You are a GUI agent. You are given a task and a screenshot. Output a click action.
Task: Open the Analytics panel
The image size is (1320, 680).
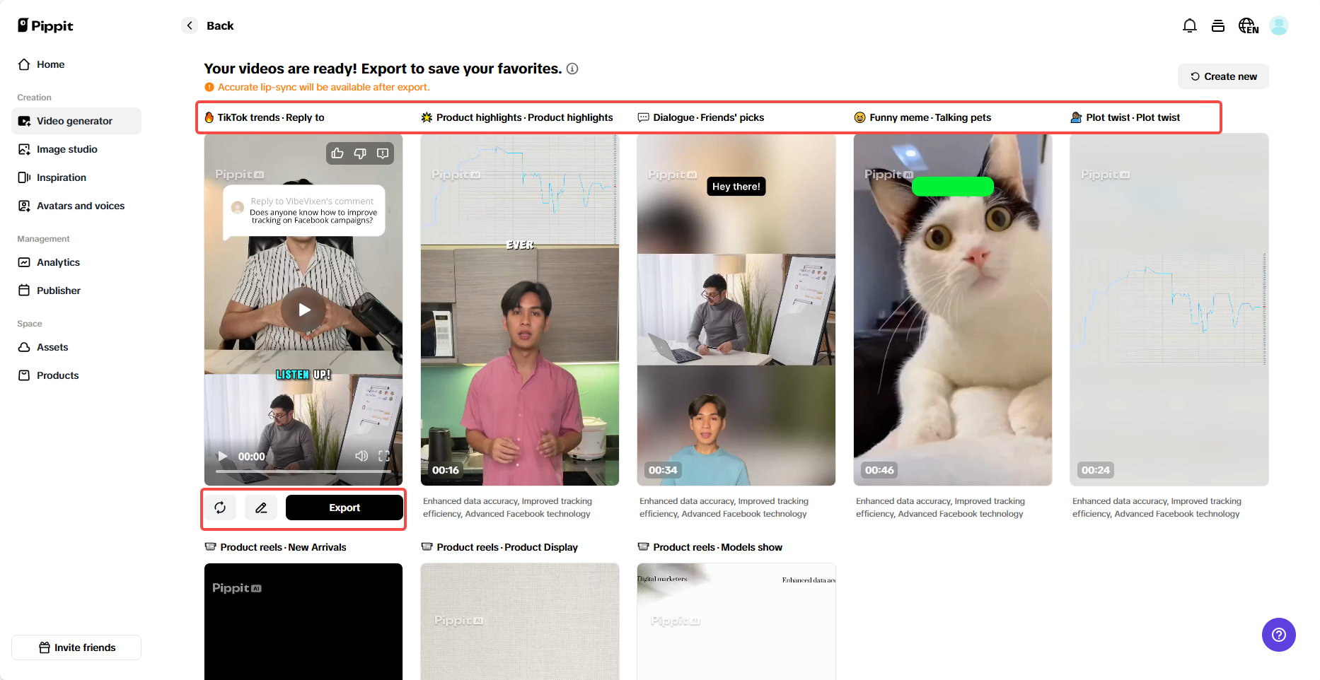tap(58, 262)
